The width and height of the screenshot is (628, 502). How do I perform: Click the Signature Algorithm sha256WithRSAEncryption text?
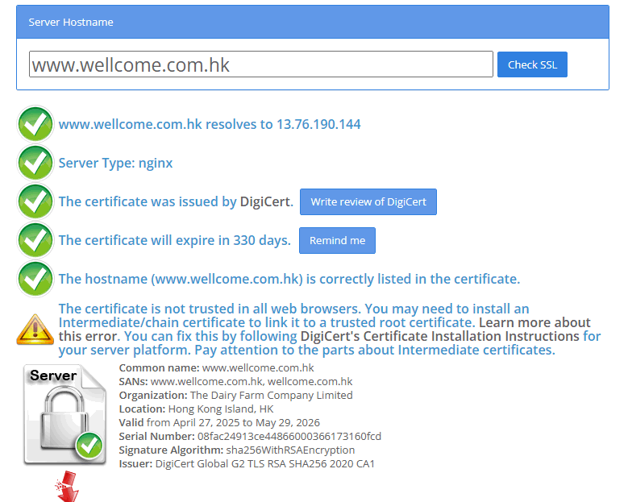tap(237, 450)
